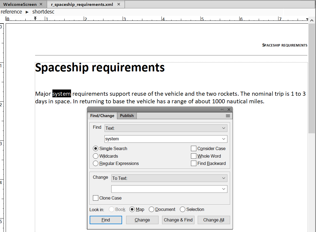This screenshot has height=232, width=316.
Task: Open the Find/Change panel options menu
Action: click(228, 116)
